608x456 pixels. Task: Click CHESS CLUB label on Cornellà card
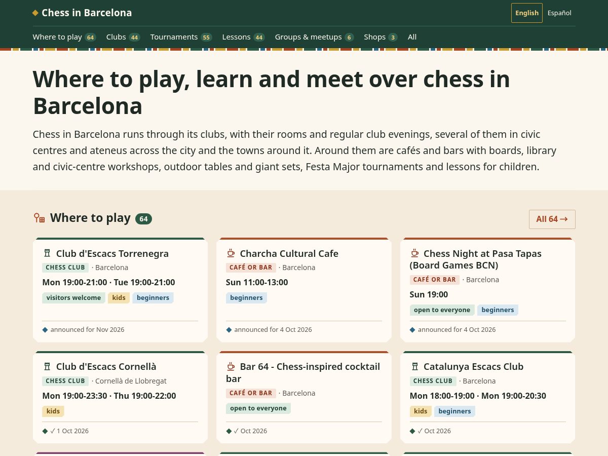(x=65, y=381)
